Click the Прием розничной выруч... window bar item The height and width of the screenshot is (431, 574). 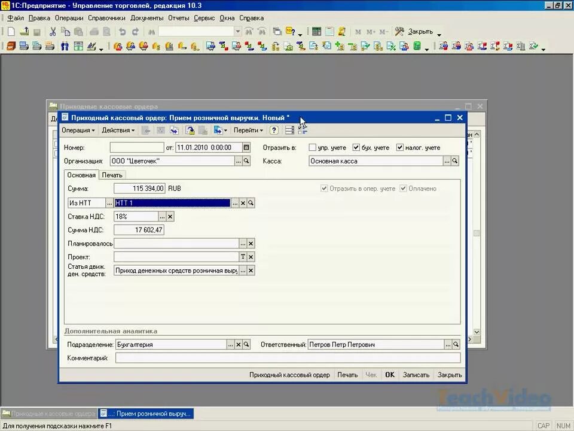click(146, 414)
